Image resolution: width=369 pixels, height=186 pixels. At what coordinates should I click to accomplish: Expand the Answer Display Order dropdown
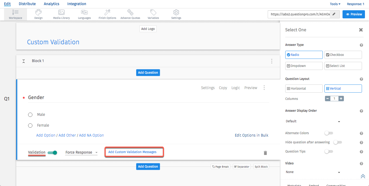click(x=313, y=121)
